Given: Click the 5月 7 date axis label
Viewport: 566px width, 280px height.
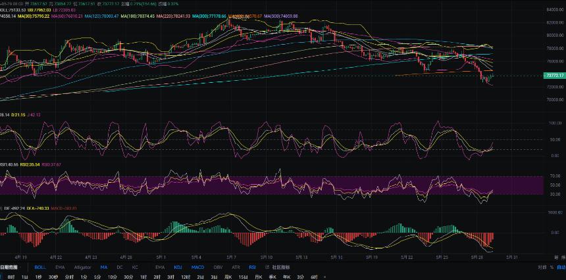Looking at the screenshot, I should click(232, 257).
